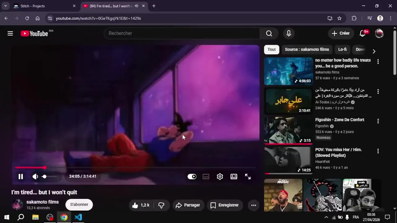Screen dimensions: 397x223
Task: Mute the YouTube tab via speaker icon
Action: (x=136, y=6)
